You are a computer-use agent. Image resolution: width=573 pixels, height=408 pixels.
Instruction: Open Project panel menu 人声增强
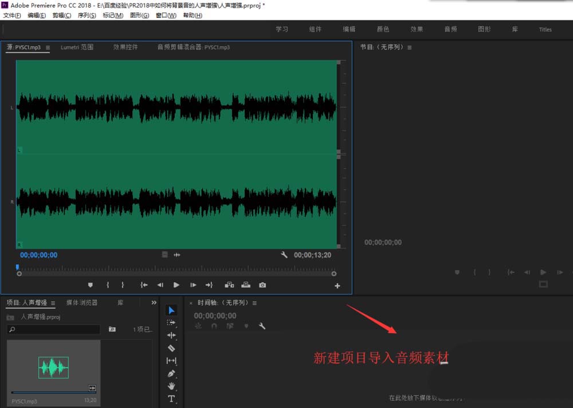tap(53, 303)
